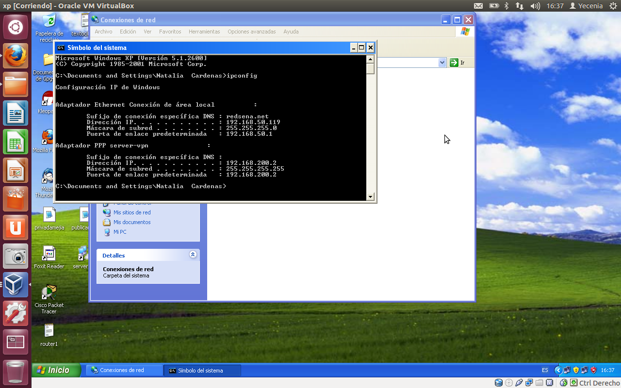
Task: Select Cisco Packet Tracer desktop shortcut
Action: [49, 299]
